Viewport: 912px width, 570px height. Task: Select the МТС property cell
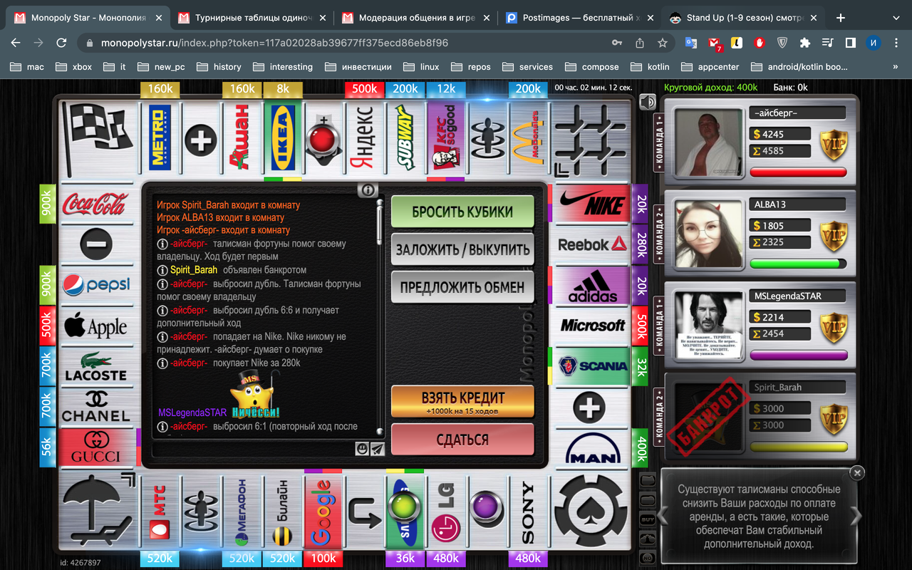[160, 512]
